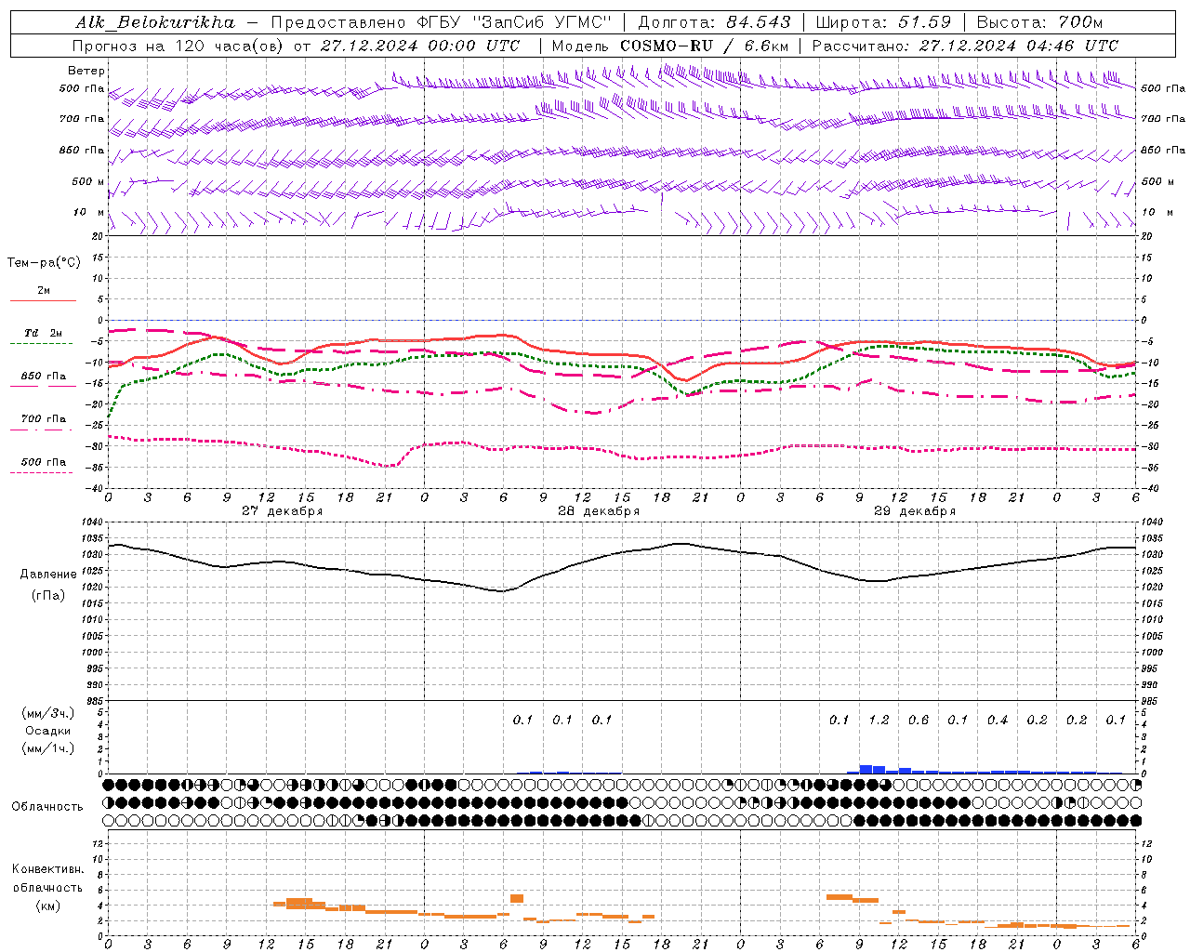The image size is (1190, 952).
Task: Click the 28 декабря date label
Action: 599,511
